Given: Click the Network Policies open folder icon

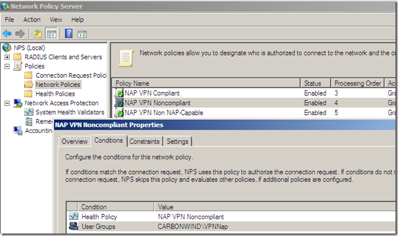Looking at the screenshot, I should 28,85.
